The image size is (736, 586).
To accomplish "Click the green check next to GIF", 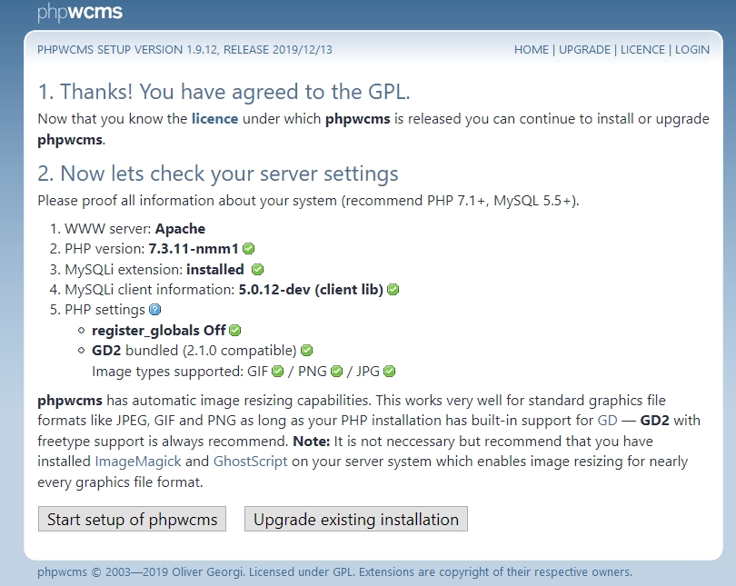I will coord(278,371).
